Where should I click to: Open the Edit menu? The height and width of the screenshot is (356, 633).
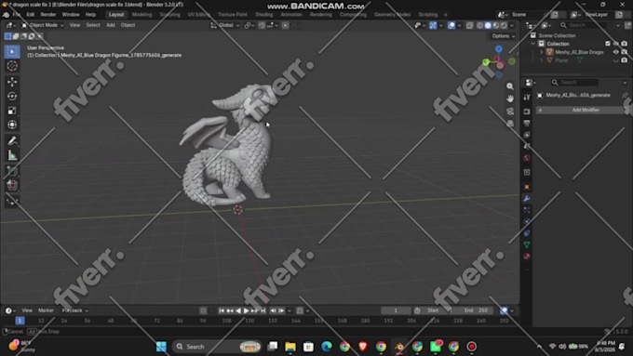(x=31, y=15)
